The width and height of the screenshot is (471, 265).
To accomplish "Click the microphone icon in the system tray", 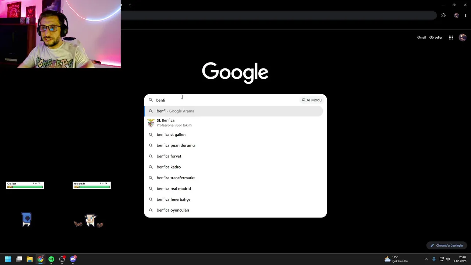I will [x=434, y=259].
